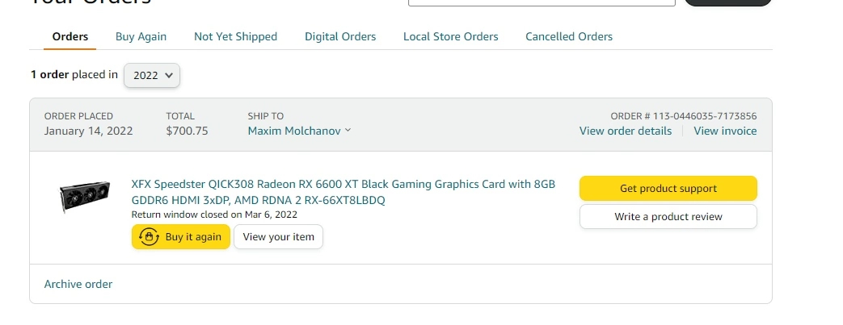Viewport: 843px width, 325px height.
Task: Open the graphics card product thumbnail
Action: (85, 197)
